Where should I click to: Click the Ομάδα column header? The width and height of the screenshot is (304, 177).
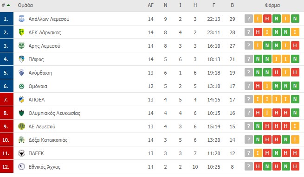pos(25,5)
